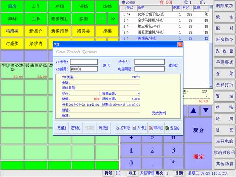Go to next category page with >>
This screenshot has width=236, height=177.
[113, 19]
